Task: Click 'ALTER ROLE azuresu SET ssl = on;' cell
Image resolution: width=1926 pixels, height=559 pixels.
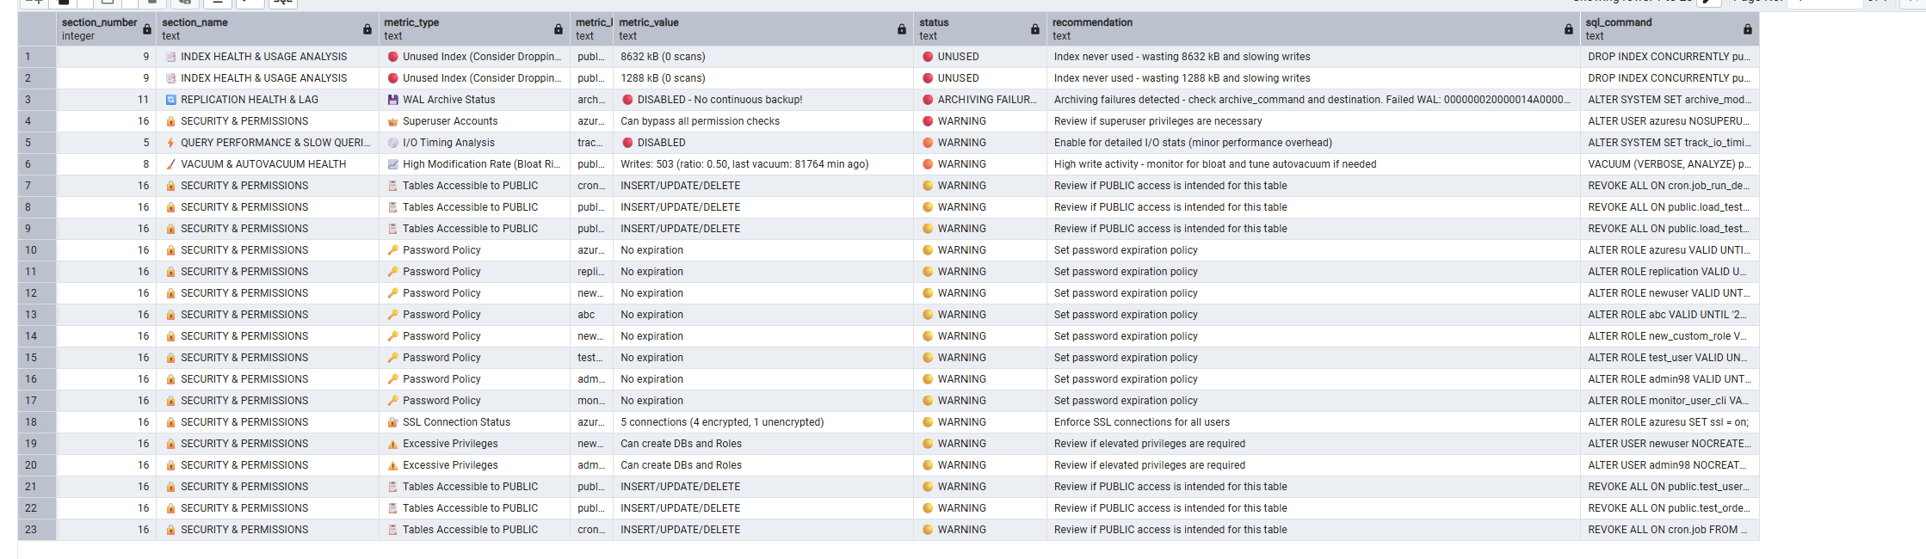Action: pyautogui.click(x=1670, y=422)
